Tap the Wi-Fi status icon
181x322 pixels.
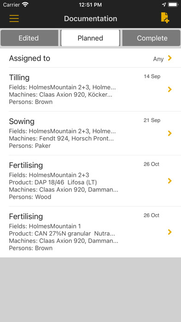pos(25,5)
